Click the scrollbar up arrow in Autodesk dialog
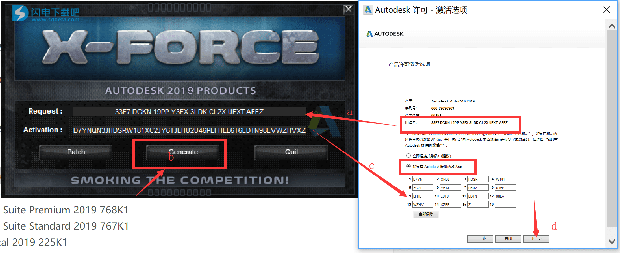Screen dimensions: 620x253 click(x=612, y=26)
